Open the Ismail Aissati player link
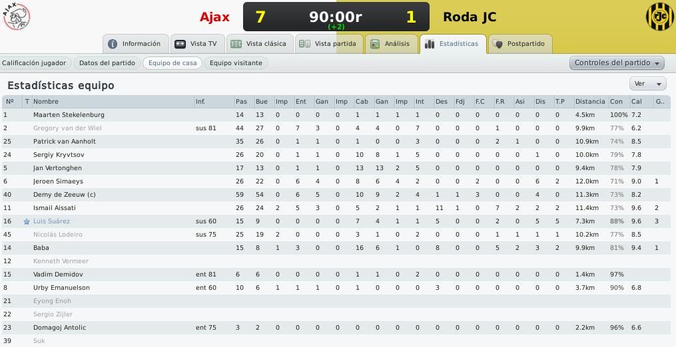This screenshot has height=347, width=676. [x=55, y=208]
